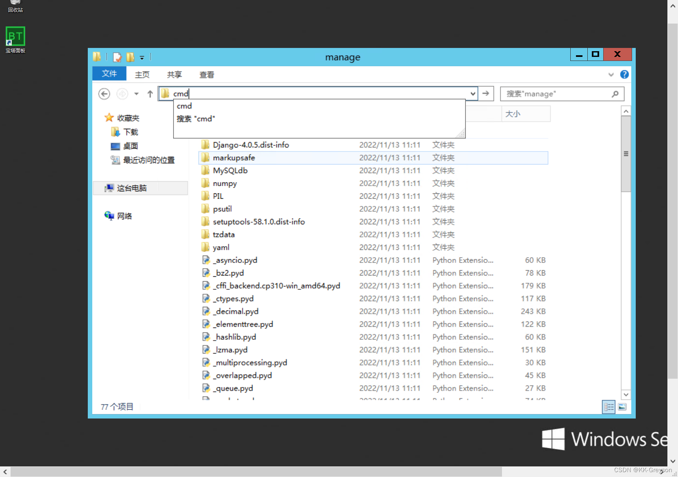Click the search magnifier icon
678x477 pixels.
tap(615, 94)
